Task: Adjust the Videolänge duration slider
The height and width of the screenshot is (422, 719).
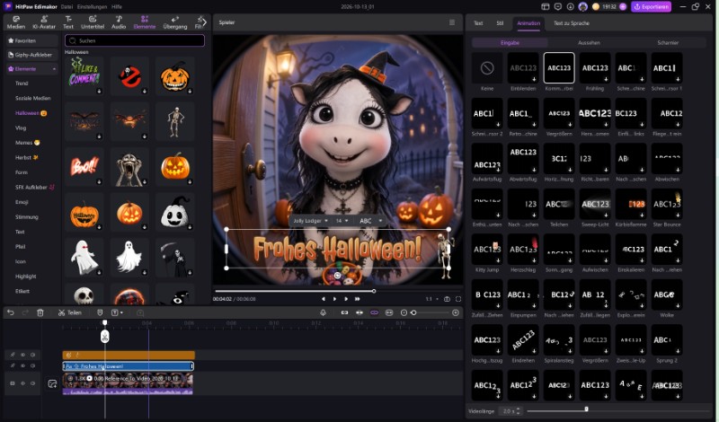Action: point(586,409)
